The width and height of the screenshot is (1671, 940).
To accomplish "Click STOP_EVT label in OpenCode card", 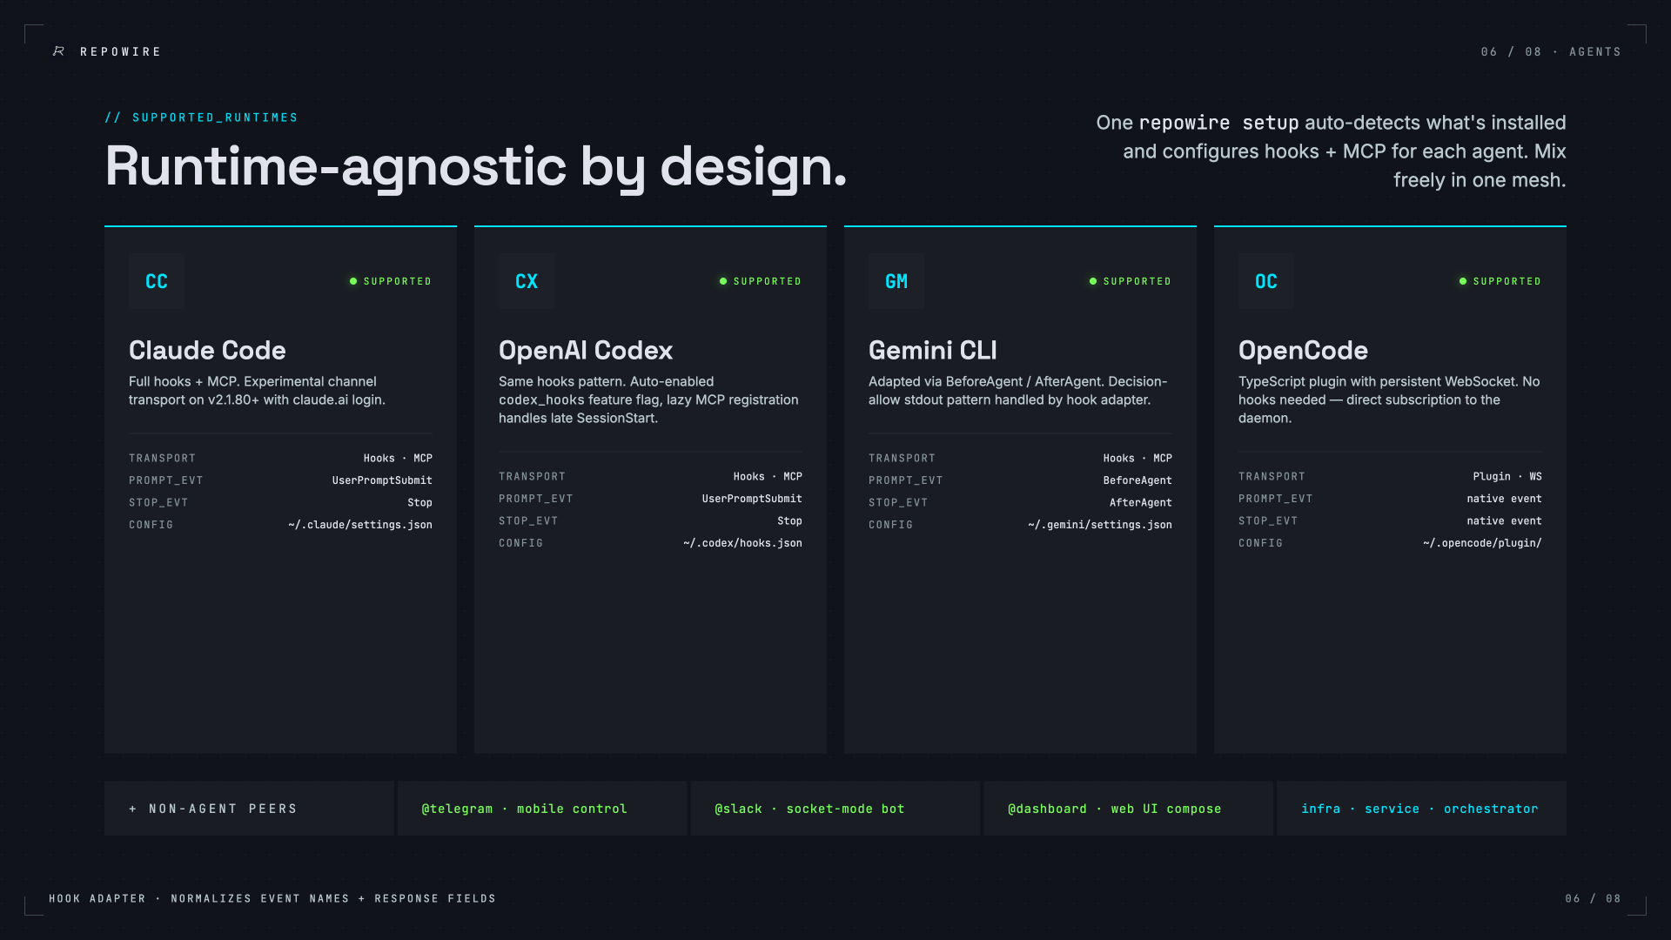I will (1268, 520).
